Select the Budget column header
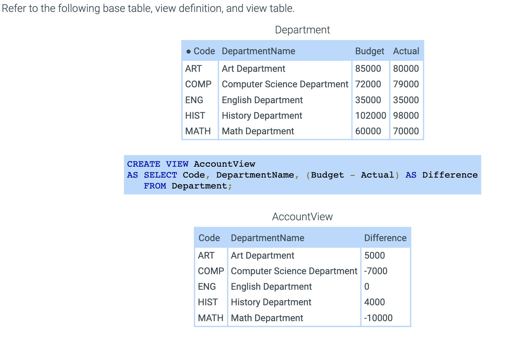 pyautogui.click(x=369, y=51)
